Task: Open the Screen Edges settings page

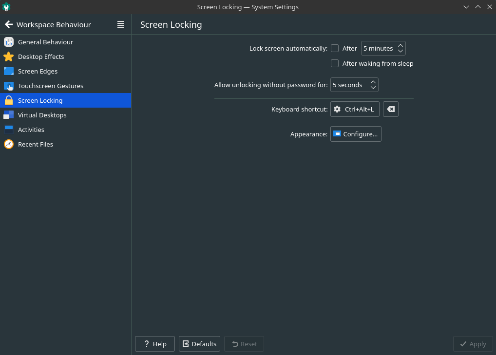Action: click(65, 71)
